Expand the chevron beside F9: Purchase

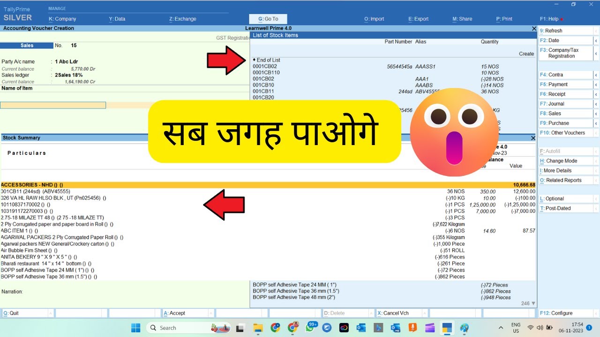coord(596,123)
